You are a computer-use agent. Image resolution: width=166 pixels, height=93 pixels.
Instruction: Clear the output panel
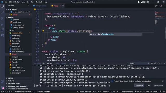click(x=152, y=63)
